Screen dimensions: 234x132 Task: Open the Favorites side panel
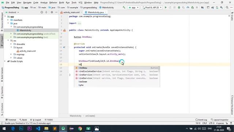2,92
